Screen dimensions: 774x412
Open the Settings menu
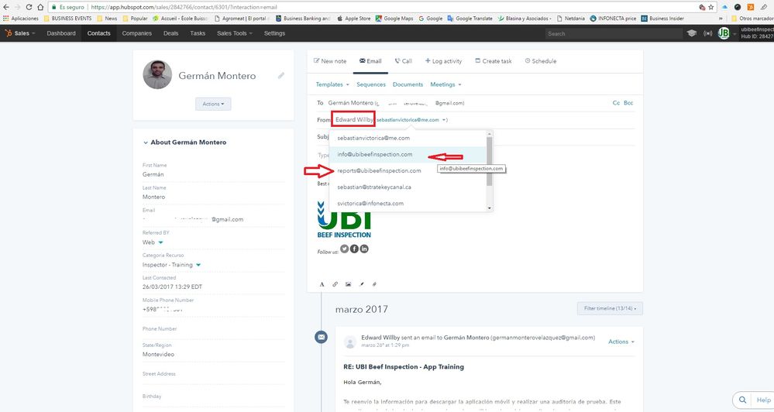click(x=274, y=33)
